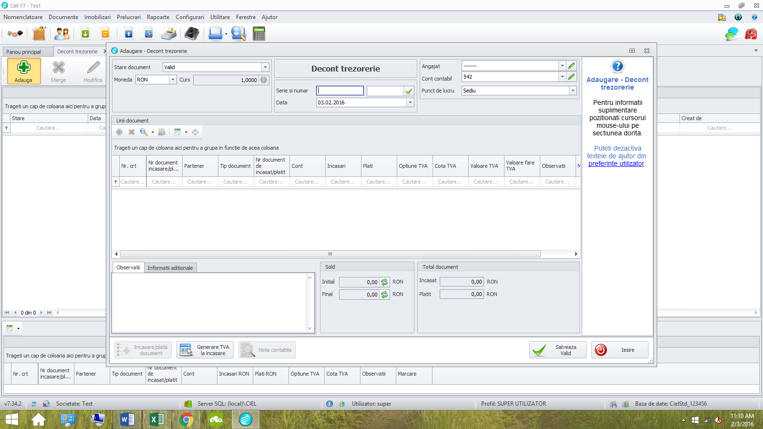Click the fit columns arrows icon in Linii document
Viewport: 763px width, 429px height.
point(195,132)
